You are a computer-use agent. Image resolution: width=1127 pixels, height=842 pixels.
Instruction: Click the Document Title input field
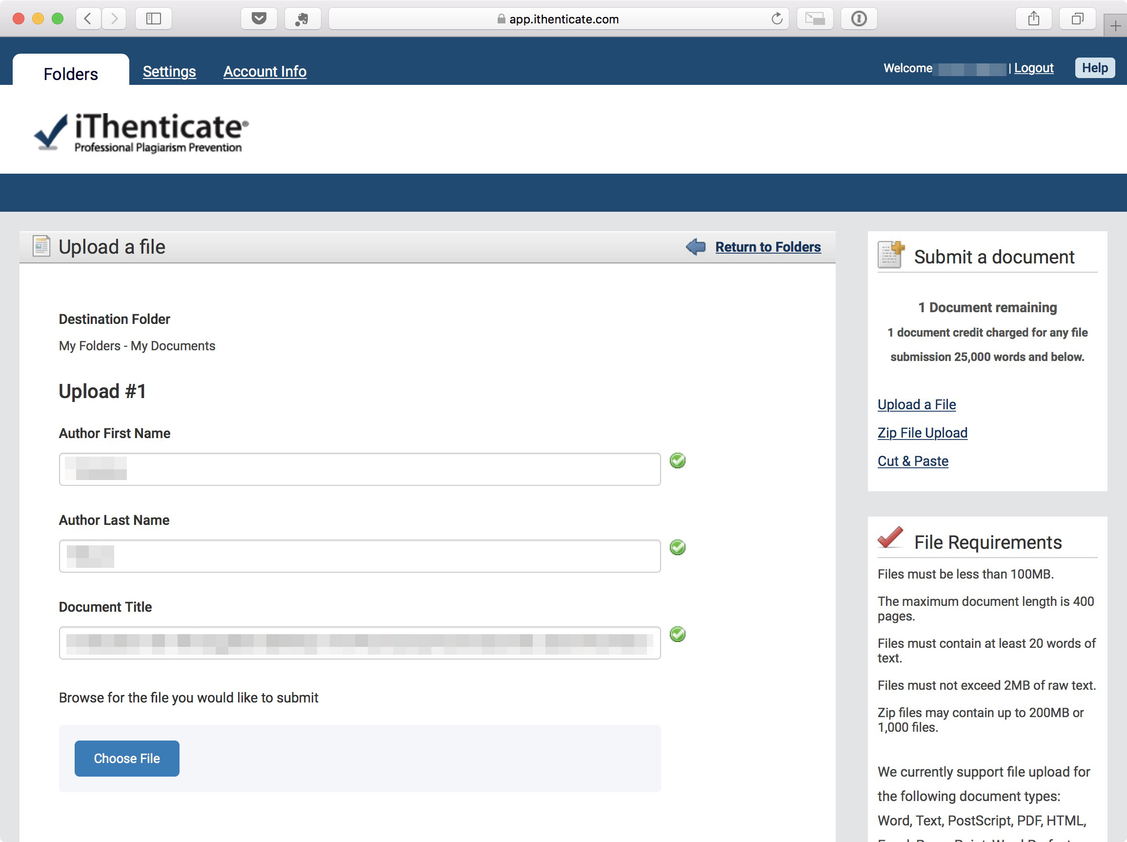(x=360, y=643)
